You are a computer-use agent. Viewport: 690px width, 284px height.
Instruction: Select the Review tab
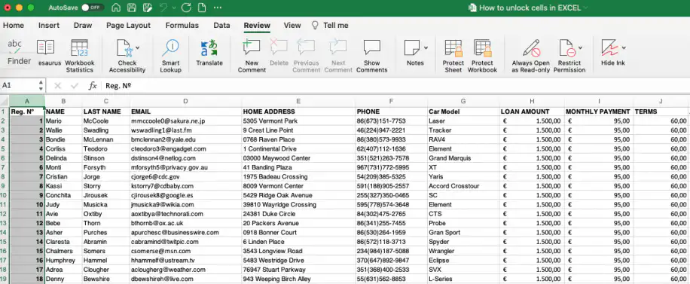point(257,26)
